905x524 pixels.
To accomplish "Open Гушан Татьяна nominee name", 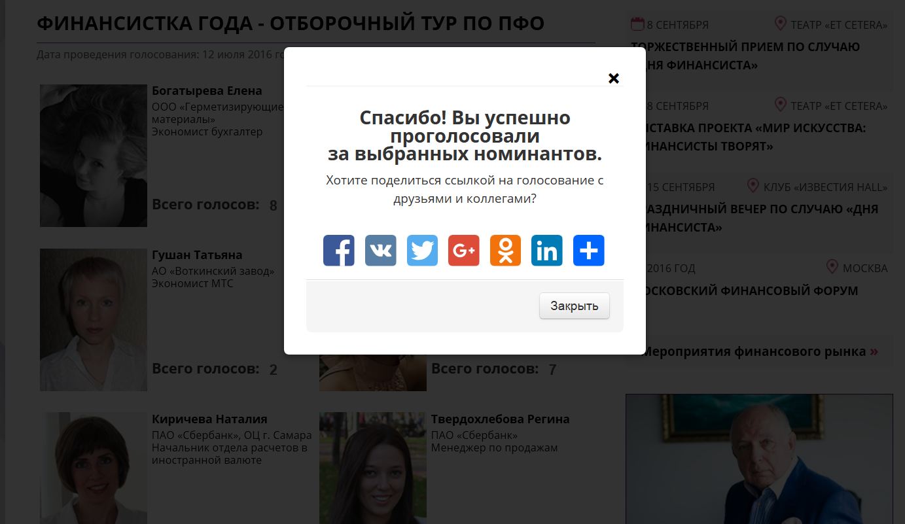I will pyautogui.click(x=197, y=255).
